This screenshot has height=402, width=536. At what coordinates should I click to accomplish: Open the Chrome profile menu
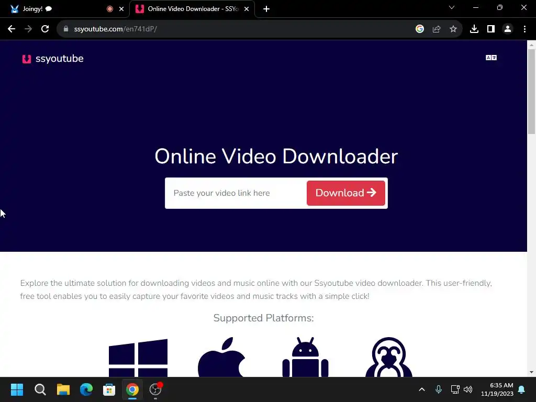point(508,29)
